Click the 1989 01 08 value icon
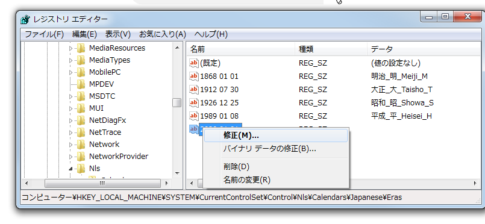The height and width of the screenshot is (224, 485). (194, 116)
